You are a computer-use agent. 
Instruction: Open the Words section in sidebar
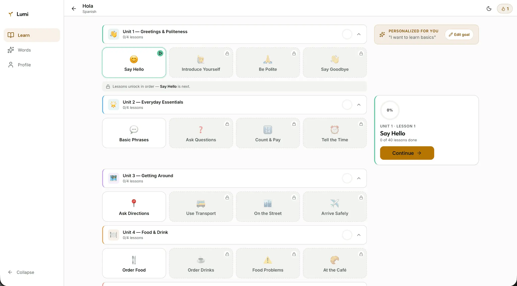(x=32, y=50)
